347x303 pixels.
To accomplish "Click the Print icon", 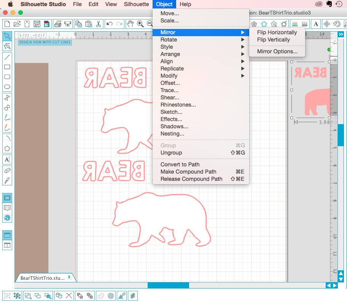I will 58,24.
